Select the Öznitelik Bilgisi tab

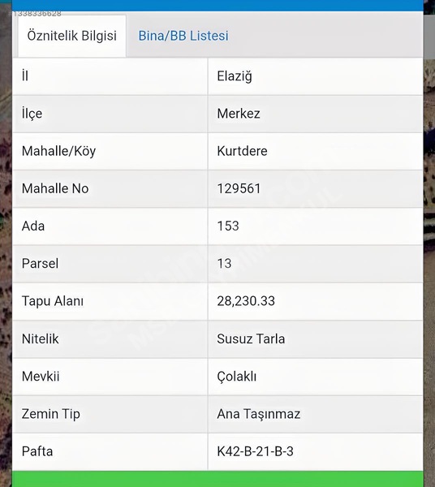pos(72,36)
